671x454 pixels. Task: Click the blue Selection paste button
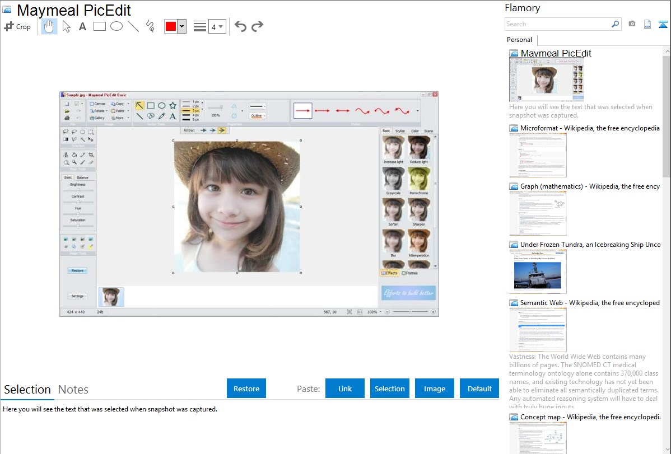coord(390,389)
